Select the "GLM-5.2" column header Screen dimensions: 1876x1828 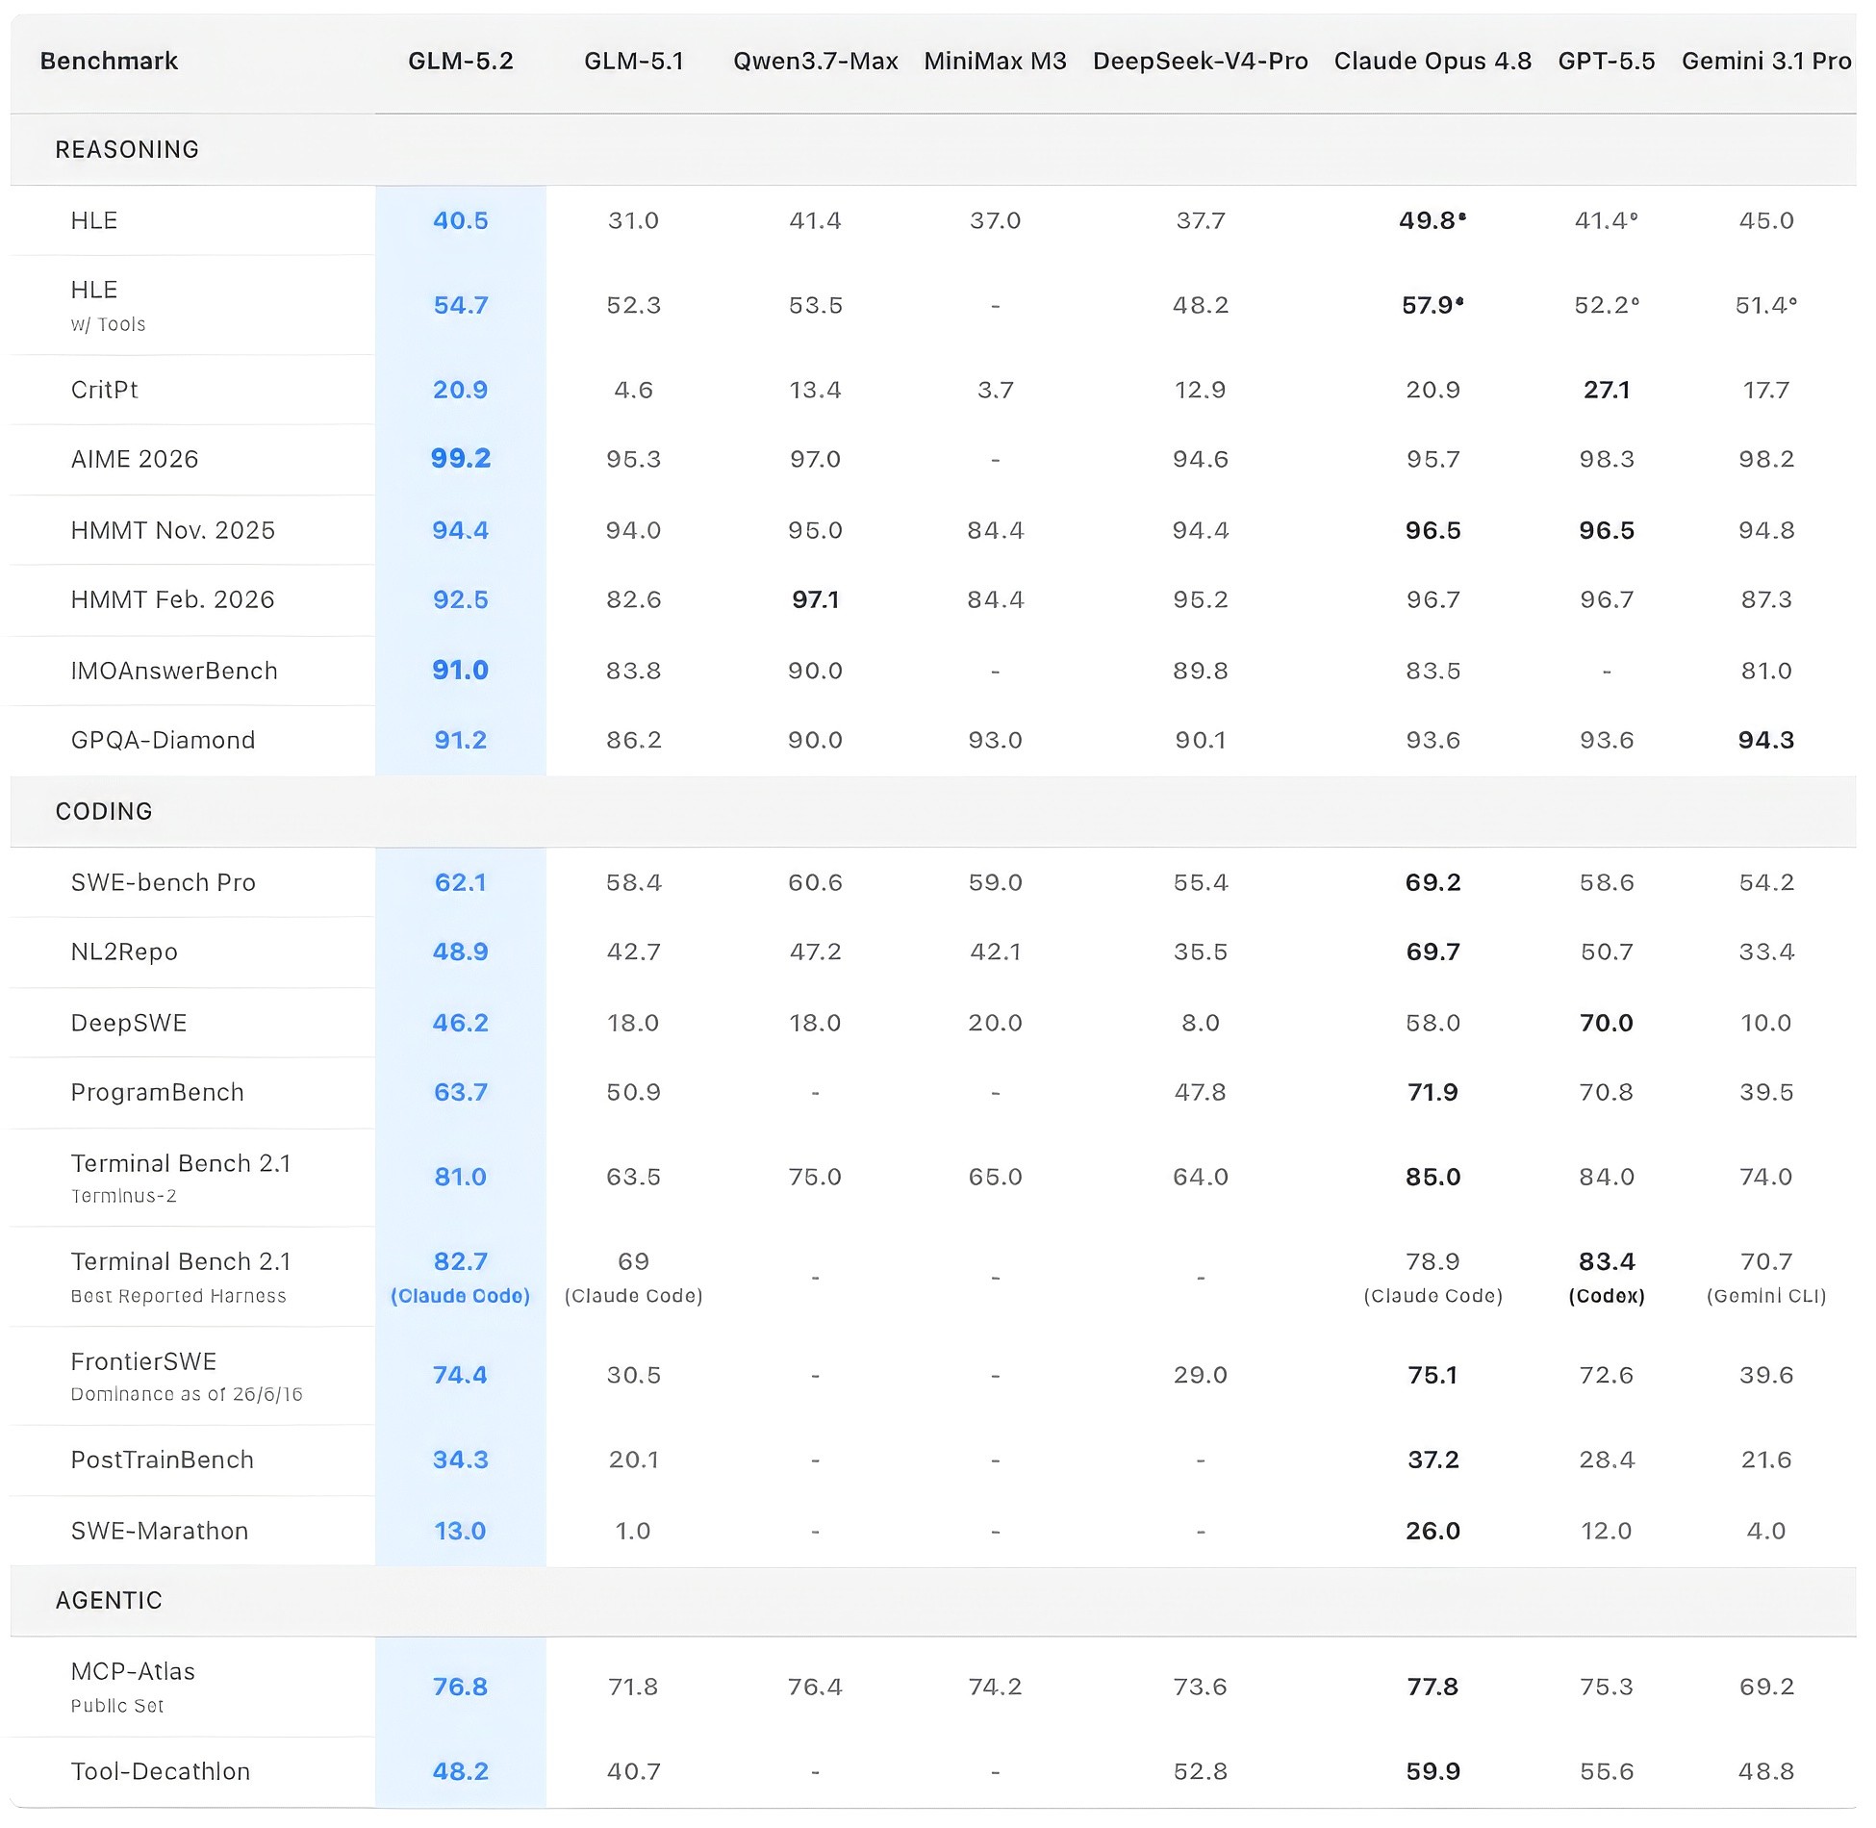coord(461,62)
